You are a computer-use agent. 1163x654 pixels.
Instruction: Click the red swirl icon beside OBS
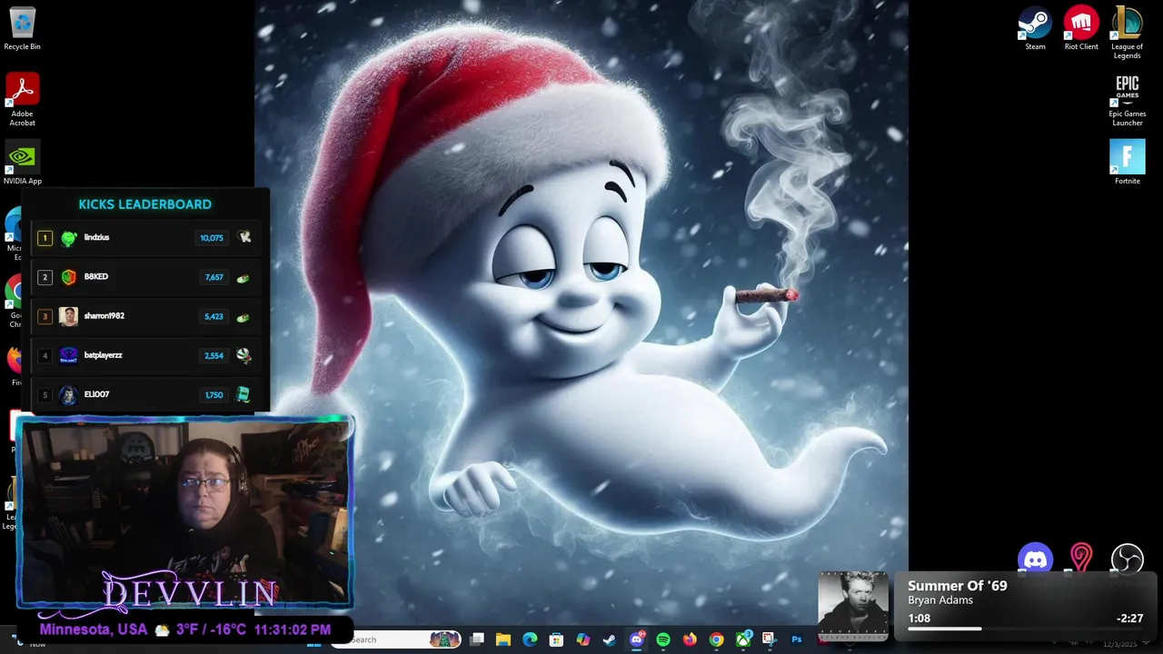(x=1081, y=558)
